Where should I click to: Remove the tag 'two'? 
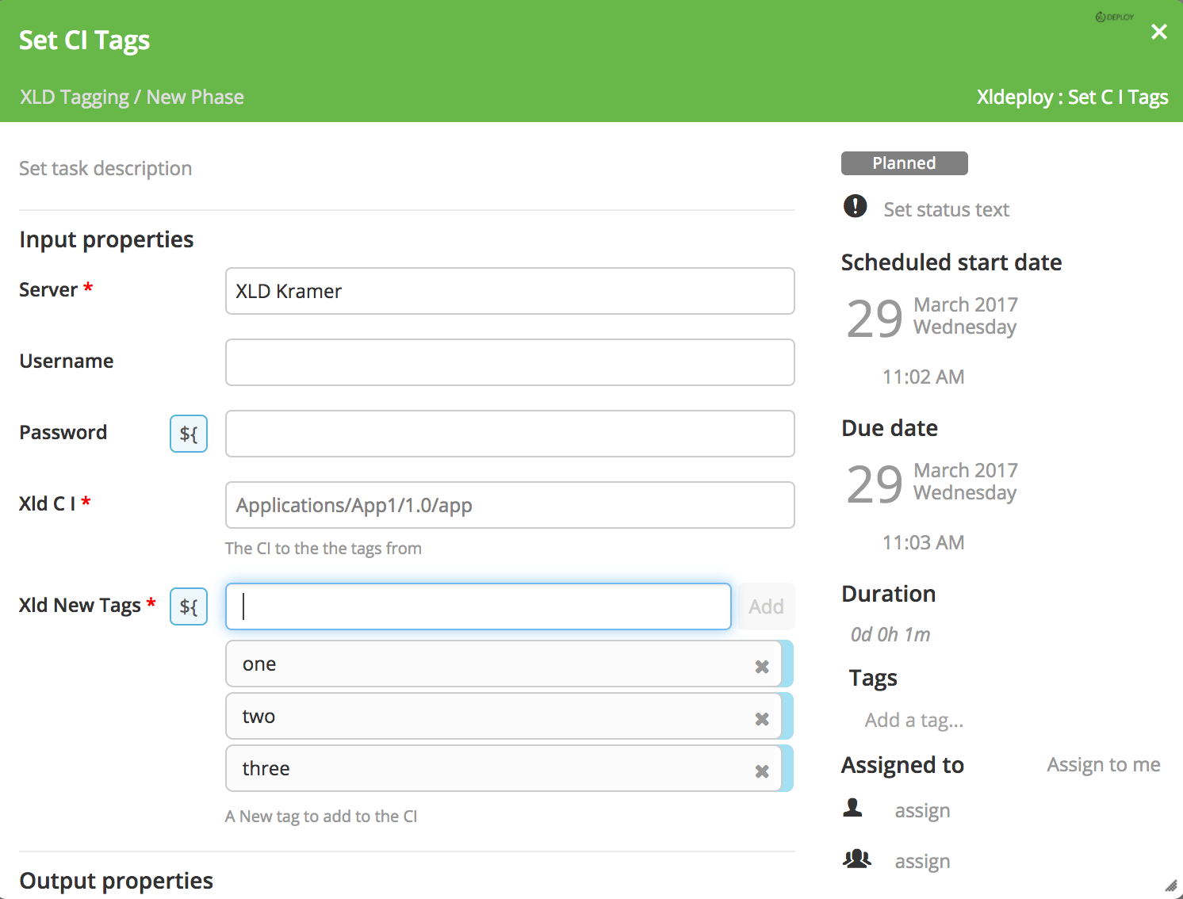coord(762,719)
